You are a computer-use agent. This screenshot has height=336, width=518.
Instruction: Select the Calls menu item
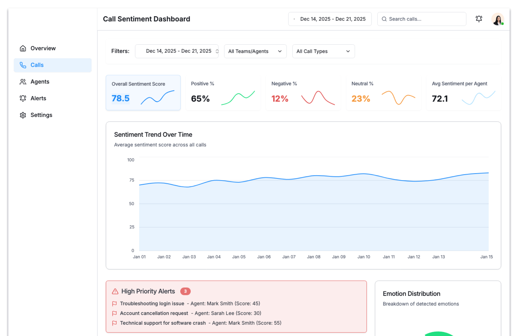[x=53, y=65]
